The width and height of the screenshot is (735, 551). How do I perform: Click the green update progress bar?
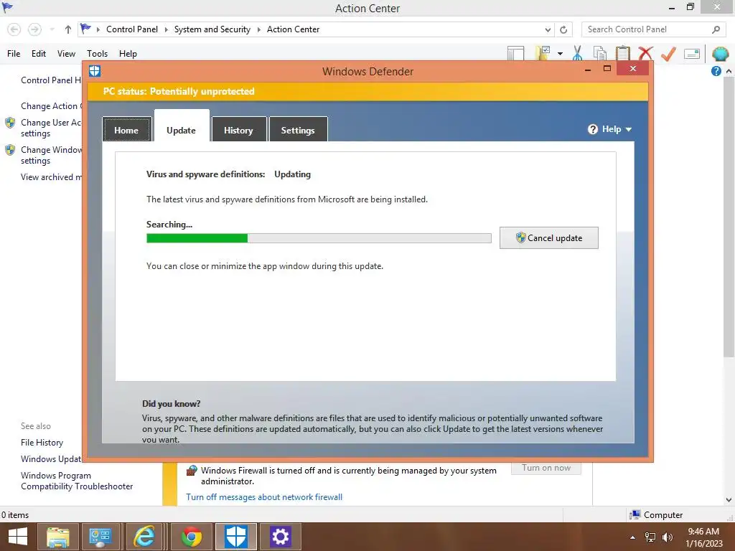319,238
